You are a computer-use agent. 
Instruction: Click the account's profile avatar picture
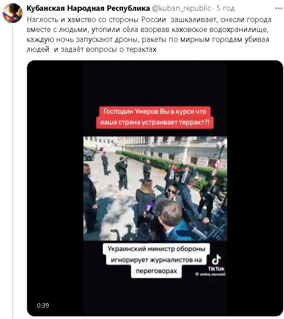tap(13, 13)
